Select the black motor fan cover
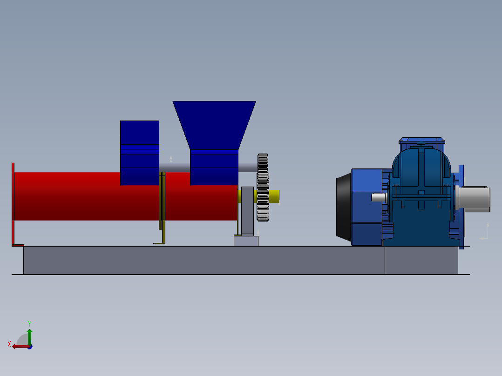The height and width of the screenshot is (376, 502). click(343, 208)
